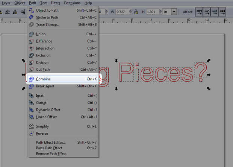Select Simplify menu entry

pyautogui.click(x=63, y=126)
